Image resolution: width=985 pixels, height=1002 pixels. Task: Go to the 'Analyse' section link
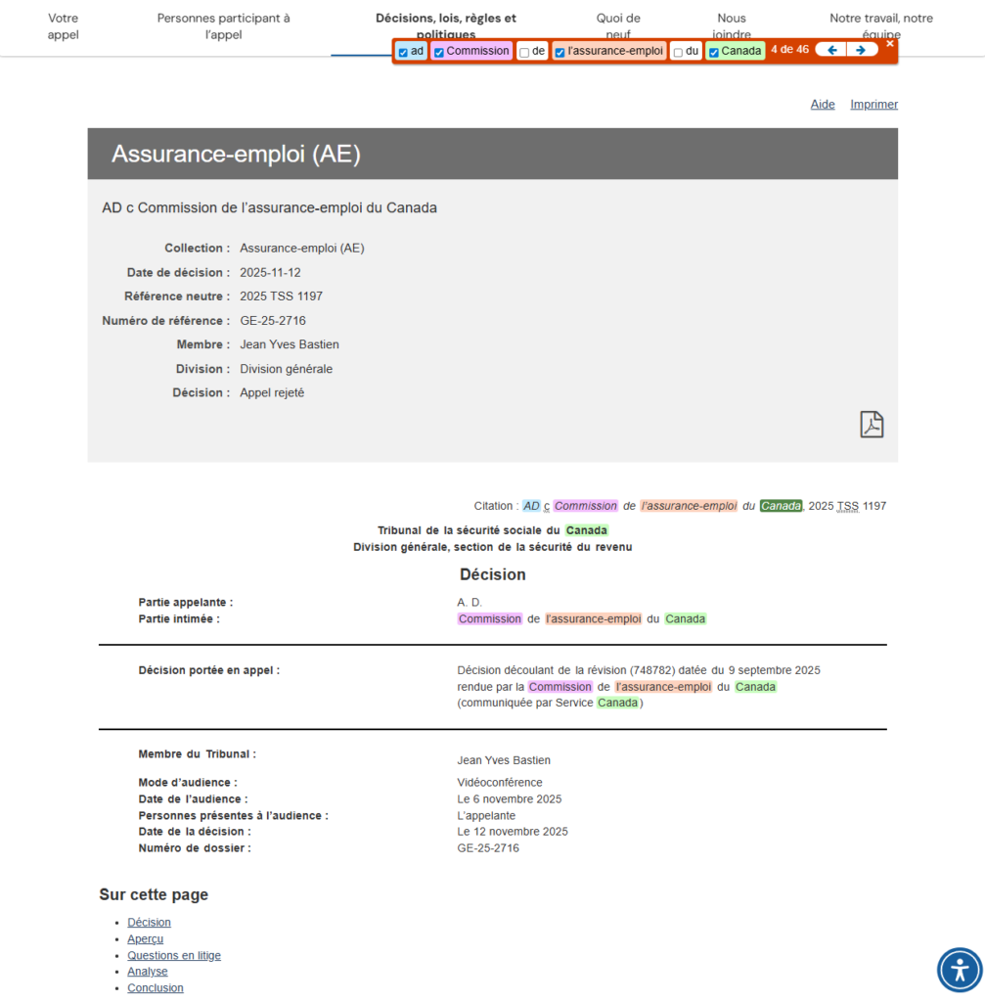147,973
